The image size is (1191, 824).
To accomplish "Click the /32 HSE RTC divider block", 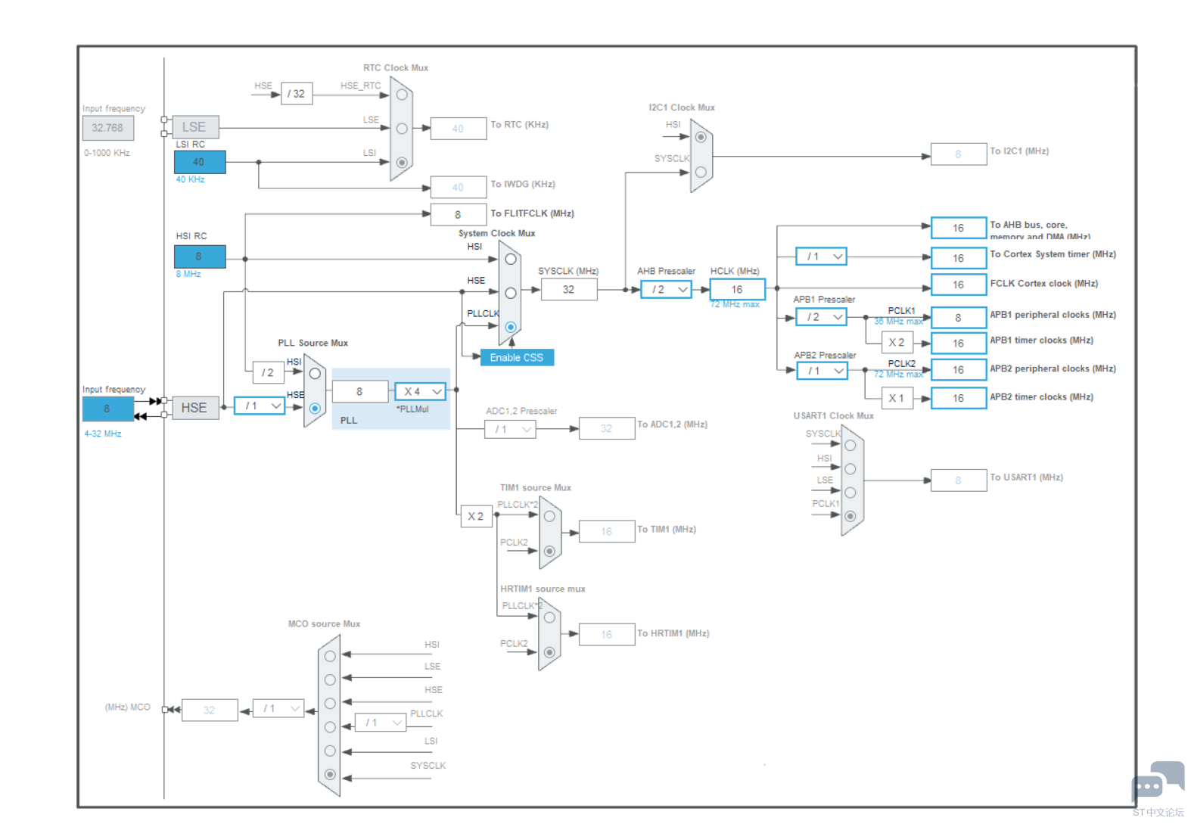I will coord(296,94).
